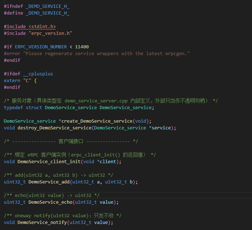The width and height of the screenshot is (252, 230).
Task: Click the oneway notify comment line
Action: click(x=63, y=215)
